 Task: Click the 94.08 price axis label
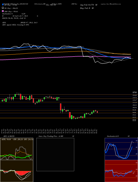click(135, 113)
